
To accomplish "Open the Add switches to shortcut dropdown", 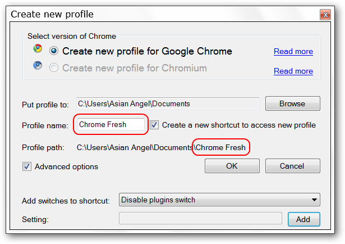I will (x=219, y=200).
